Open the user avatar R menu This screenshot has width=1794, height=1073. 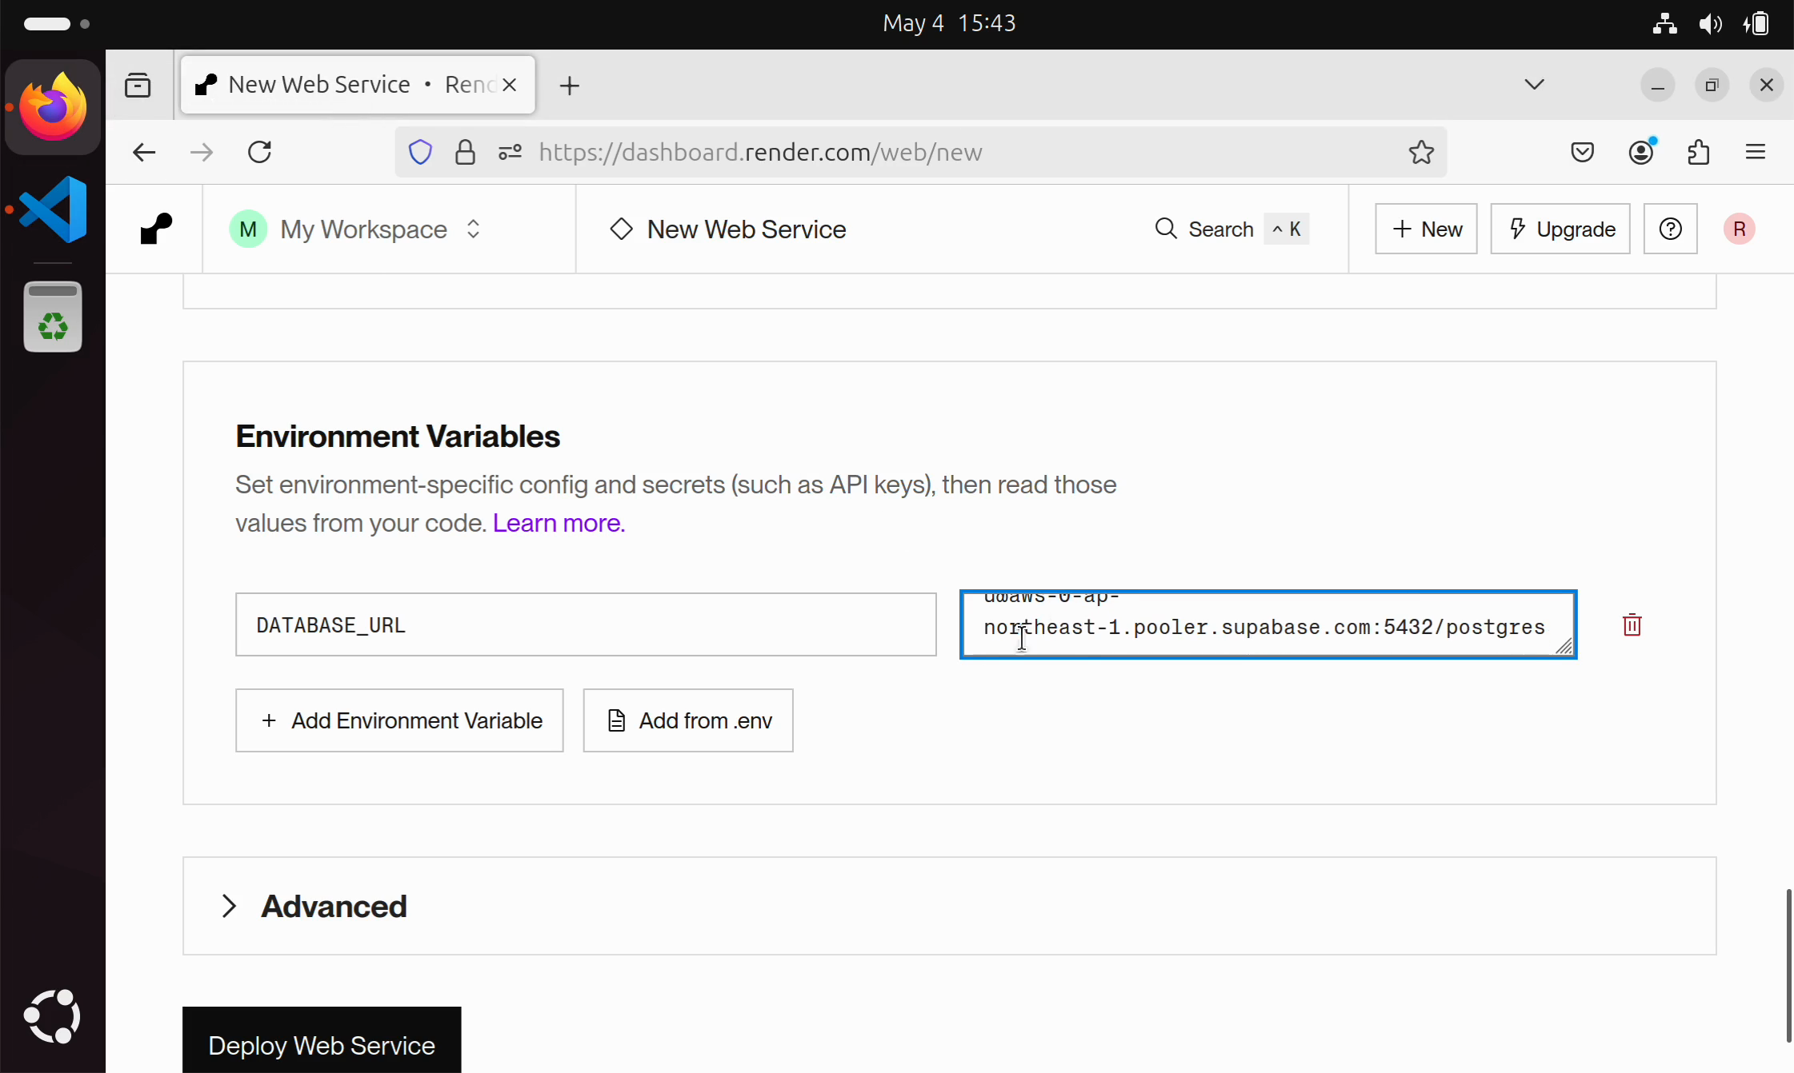(x=1739, y=229)
